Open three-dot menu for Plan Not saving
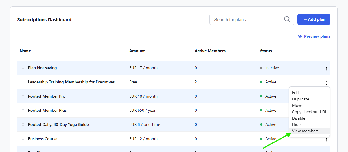 tap(326, 69)
